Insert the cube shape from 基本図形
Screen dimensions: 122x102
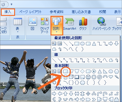[71, 77]
